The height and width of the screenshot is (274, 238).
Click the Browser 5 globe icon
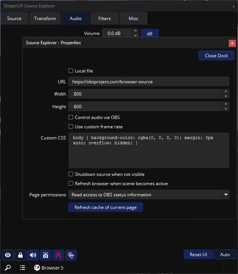point(37,268)
